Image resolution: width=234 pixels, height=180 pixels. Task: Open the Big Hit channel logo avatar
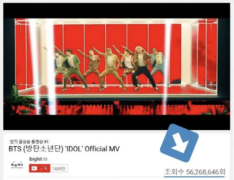(x=17, y=165)
